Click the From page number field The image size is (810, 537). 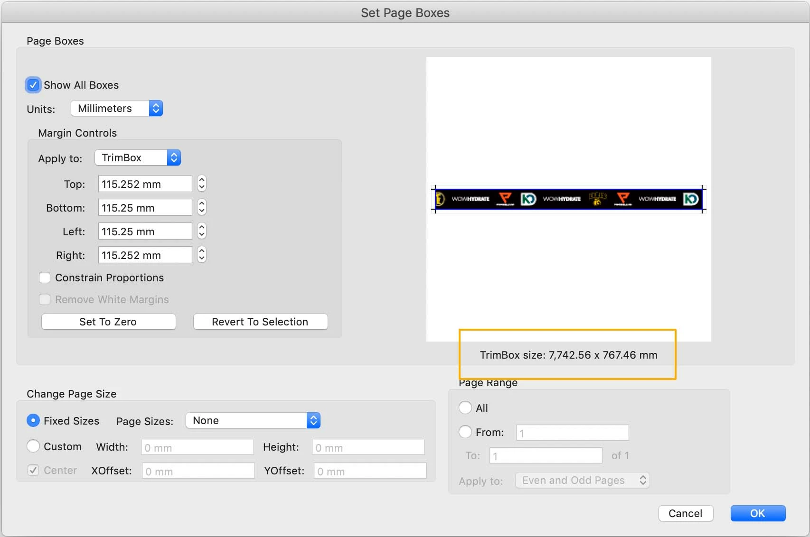(x=573, y=433)
